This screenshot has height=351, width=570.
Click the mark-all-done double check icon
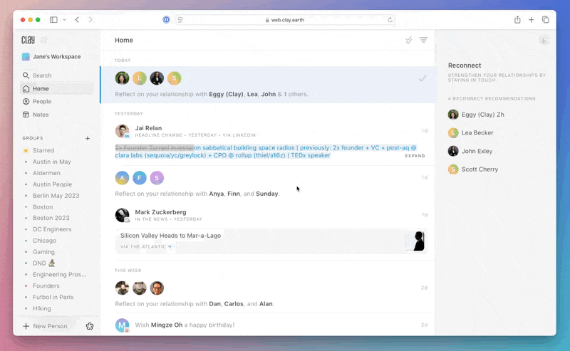(408, 40)
